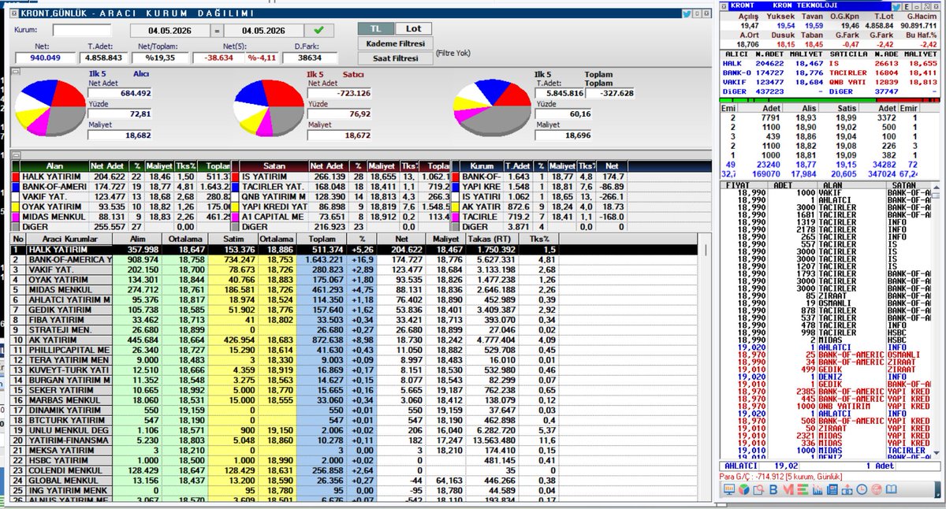This screenshot has height=509, width=946.
Task: Click the equals button between dates
Action: pyautogui.click(x=217, y=31)
